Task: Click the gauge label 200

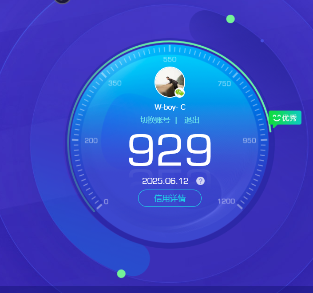Action: point(91,141)
